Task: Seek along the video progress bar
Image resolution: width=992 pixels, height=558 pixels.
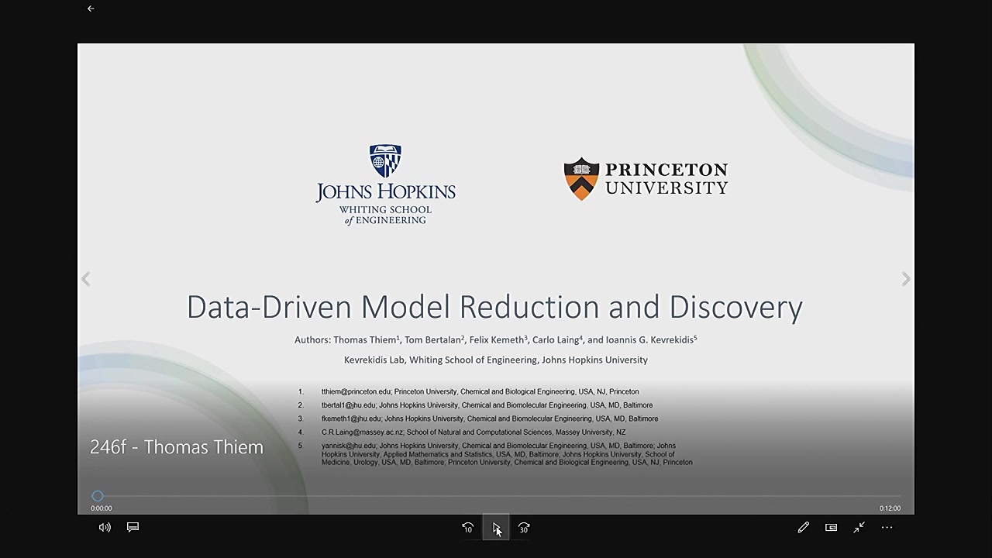Action: click(496, 496)
